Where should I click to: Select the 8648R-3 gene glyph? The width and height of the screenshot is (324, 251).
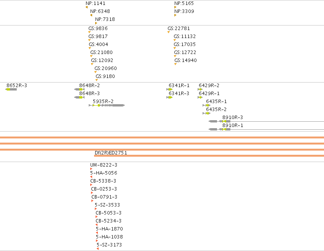pyautogui.click(x=79, y=97)
